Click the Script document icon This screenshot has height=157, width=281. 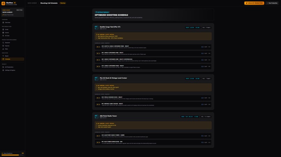click(x=3, y=29)
